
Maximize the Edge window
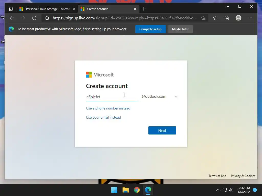click(239, 6)
